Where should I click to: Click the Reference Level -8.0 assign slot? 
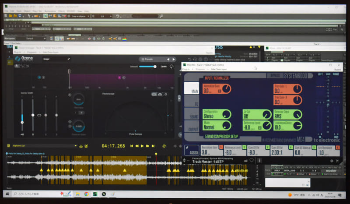235,151
